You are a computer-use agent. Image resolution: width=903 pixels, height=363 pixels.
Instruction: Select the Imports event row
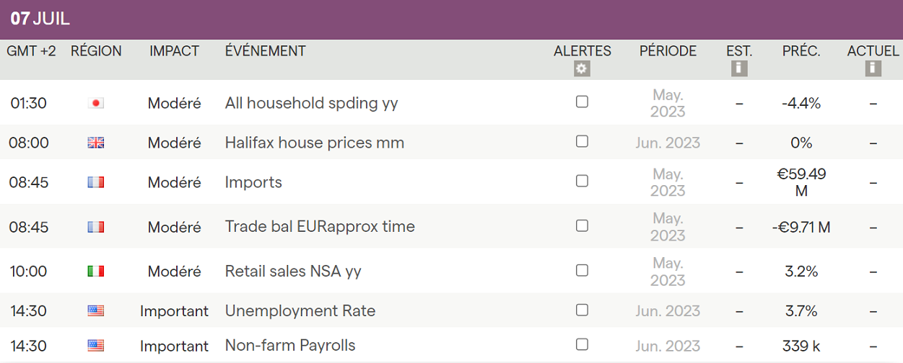point(253,182)
